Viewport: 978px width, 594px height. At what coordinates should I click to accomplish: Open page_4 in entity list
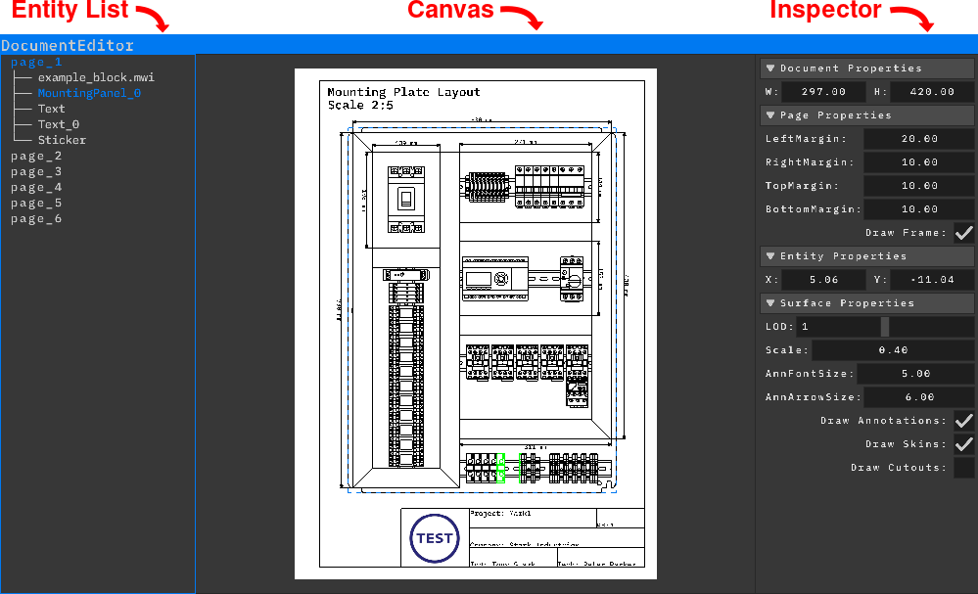36,187
